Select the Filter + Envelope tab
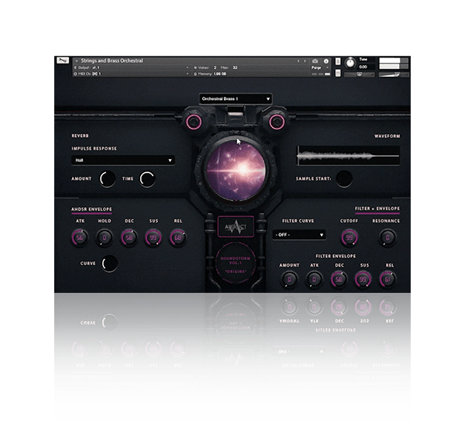The width and height of the screenshot is (465, 421). (x=377, y=209)
